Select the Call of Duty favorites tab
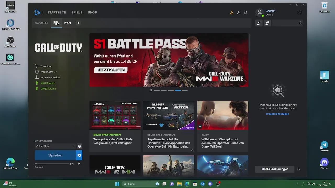Screen dimensions: 335x188 (x=57, y=23)
